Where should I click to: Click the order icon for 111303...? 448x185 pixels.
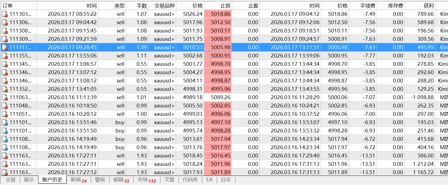(x=5, y=14)
